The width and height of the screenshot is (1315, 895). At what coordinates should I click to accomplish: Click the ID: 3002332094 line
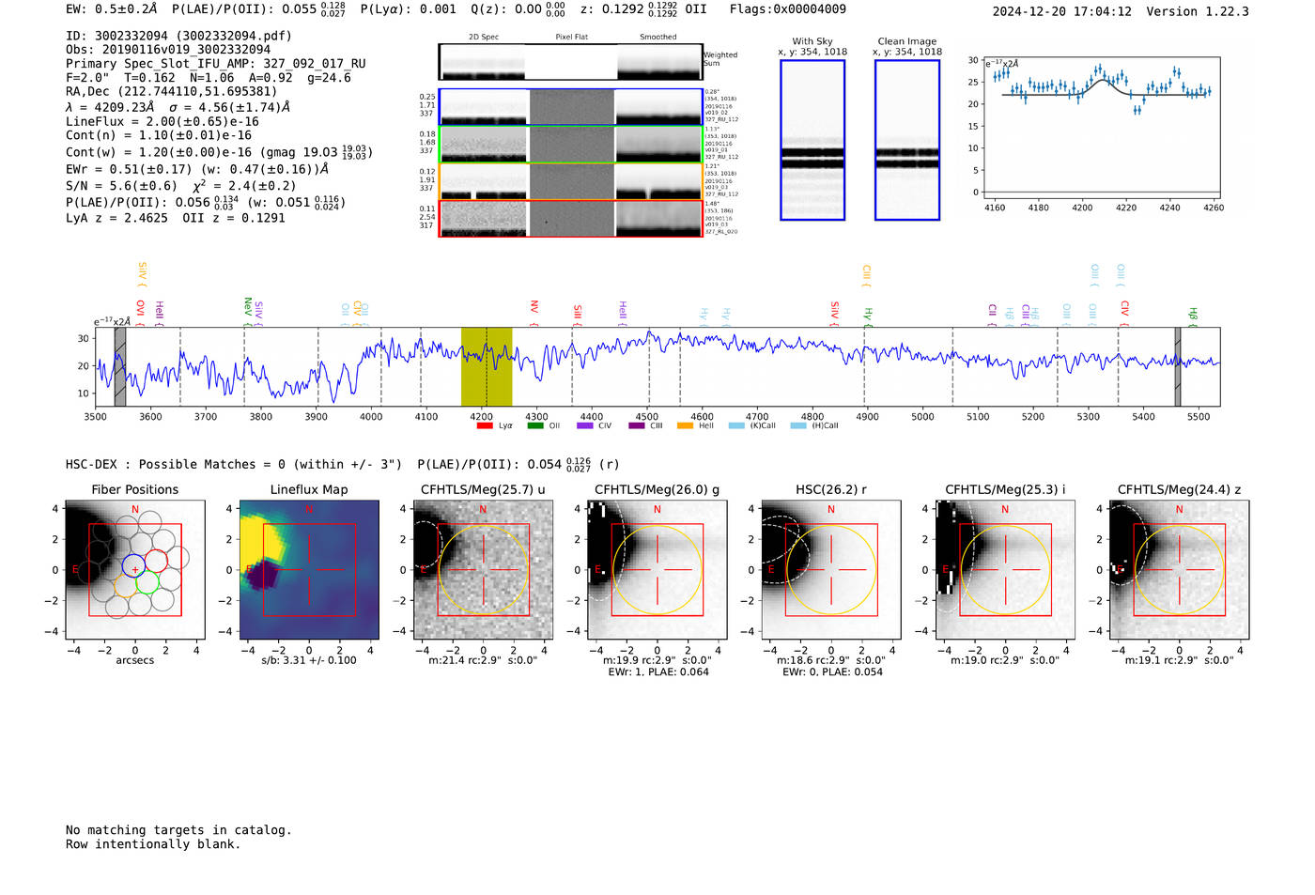(178, 36)
